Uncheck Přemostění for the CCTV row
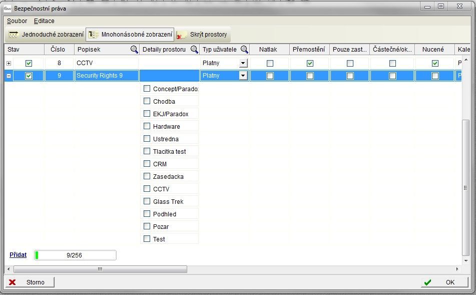Viewport: 476px width, 295px height. 310,63
